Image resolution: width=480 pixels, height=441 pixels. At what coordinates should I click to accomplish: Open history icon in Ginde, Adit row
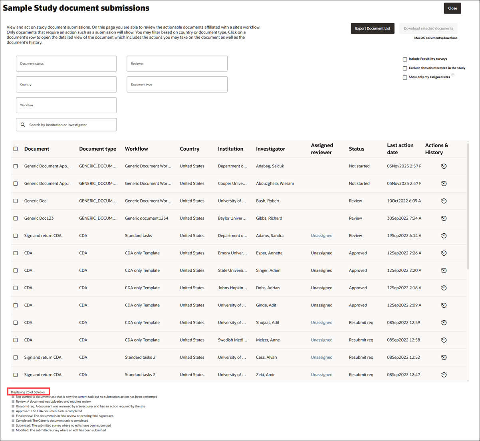click(444, 305)
